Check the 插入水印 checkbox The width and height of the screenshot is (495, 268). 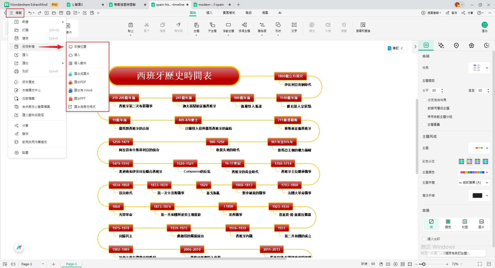tap(424, 239)
